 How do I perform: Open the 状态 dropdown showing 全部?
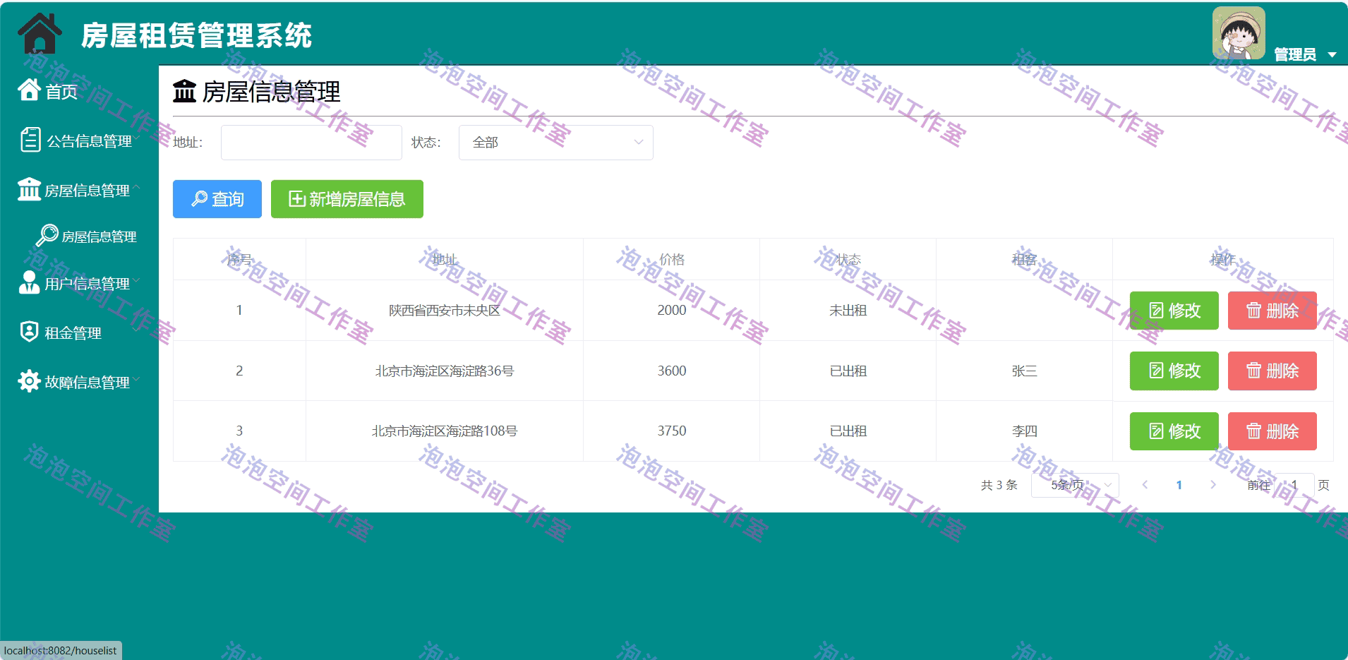click(556, 143)
